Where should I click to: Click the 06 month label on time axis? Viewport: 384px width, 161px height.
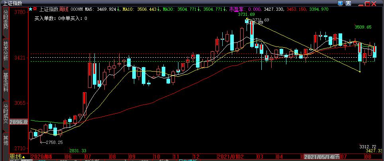[69, 157]
